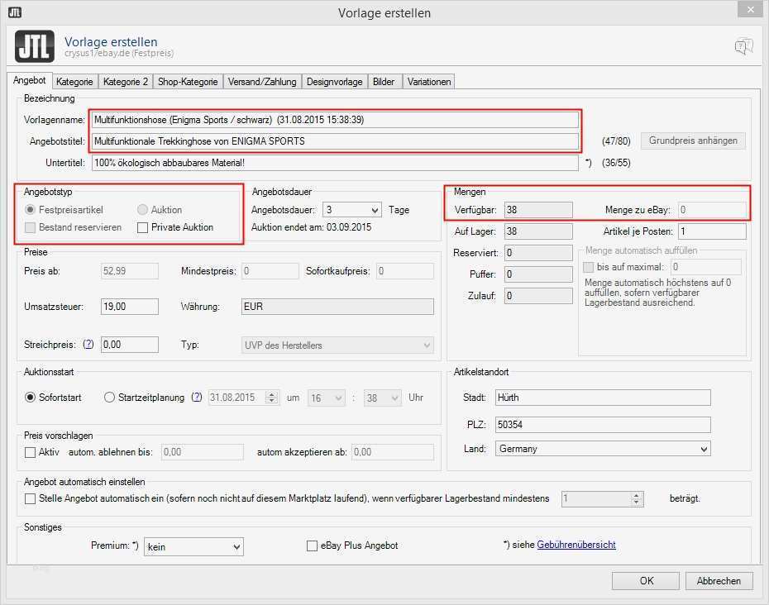The height and width of the screenshot is (605, 769).
Task: Select the Startzeitplanung radio button
Action: (x=110, y=397)
